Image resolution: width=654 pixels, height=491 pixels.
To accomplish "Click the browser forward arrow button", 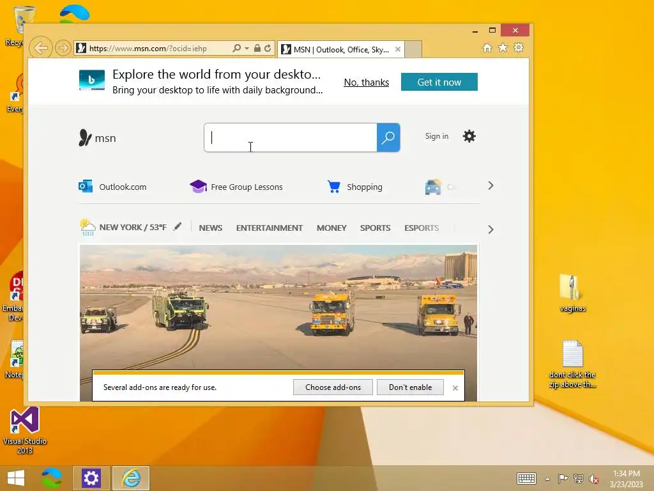I will pos(63,49).
